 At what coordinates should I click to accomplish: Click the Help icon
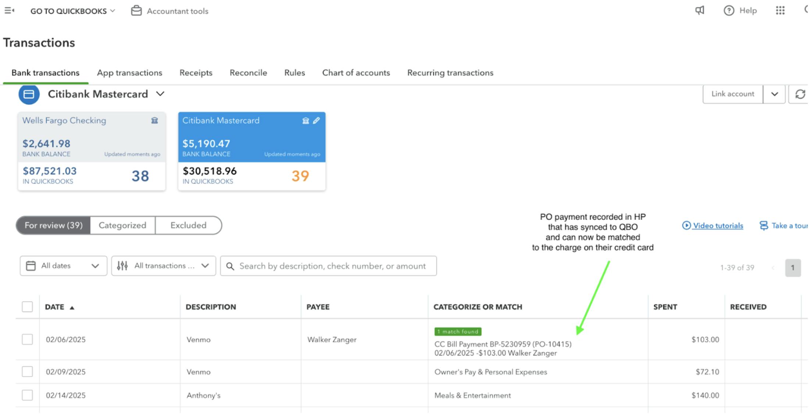click(729, 11)
